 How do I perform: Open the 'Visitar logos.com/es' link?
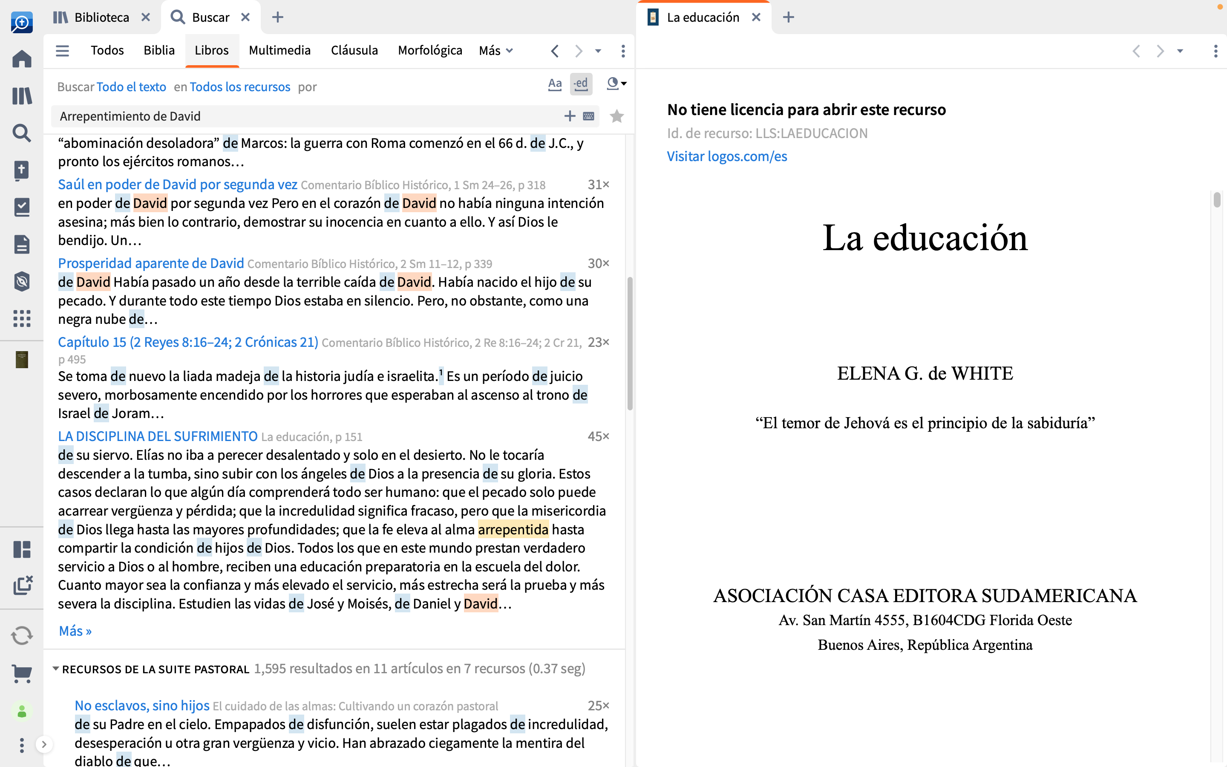726,156
